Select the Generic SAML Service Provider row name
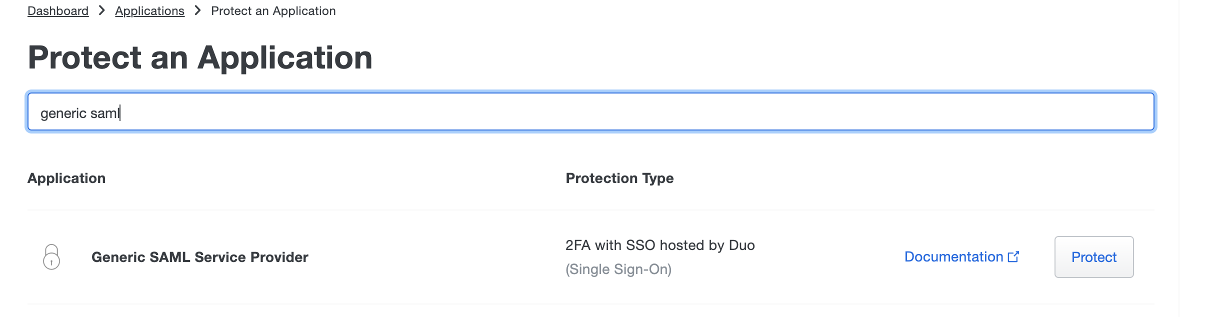Viewport: 1211px width, 317px height. (199, 257)
